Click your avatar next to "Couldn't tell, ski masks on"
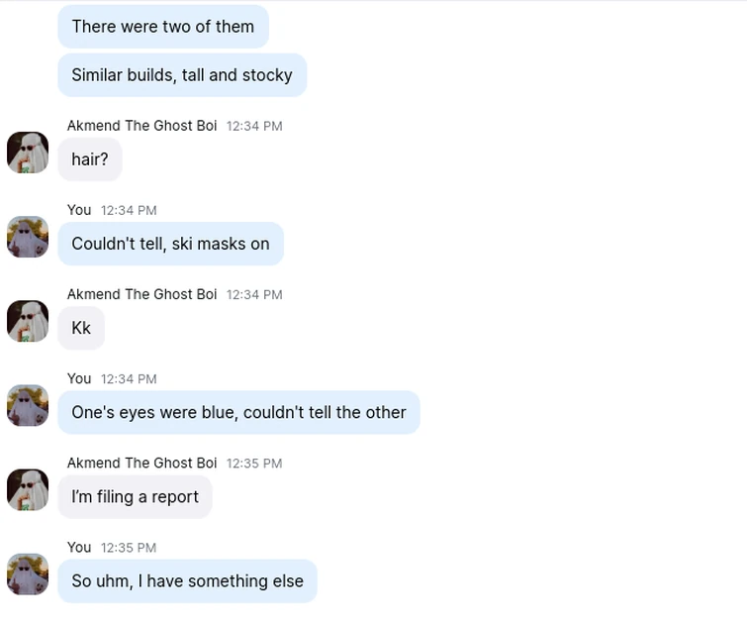The height and width of the screenshot is (625, 747). pyautogui.click(x=28, y=237)
